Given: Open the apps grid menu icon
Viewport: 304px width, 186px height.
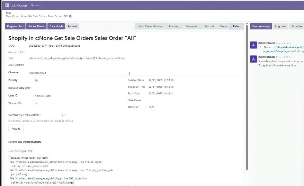Looking at the screenshot, I should point(7,5).
